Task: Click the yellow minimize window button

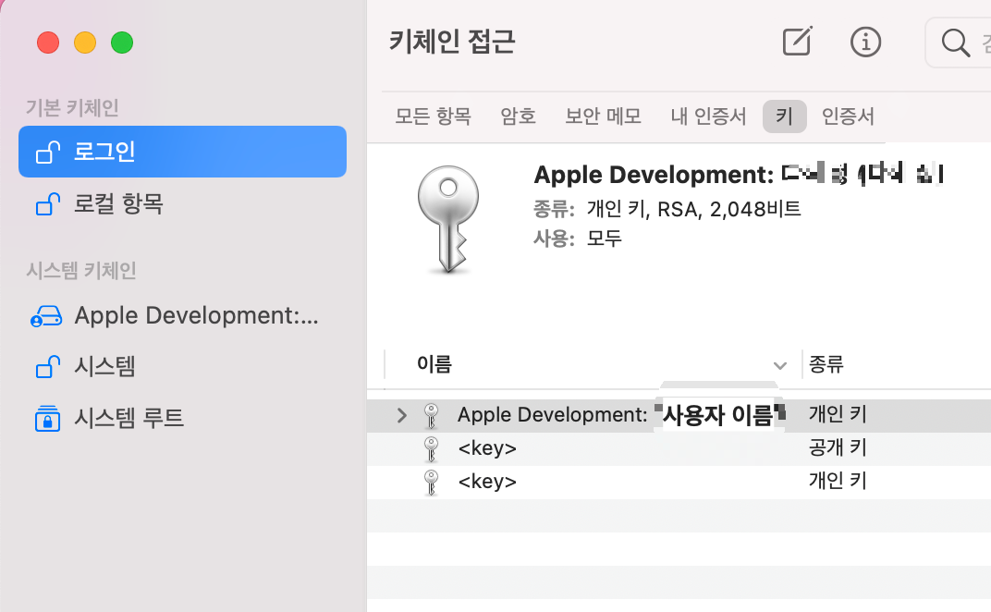Action: click(85, 43)
